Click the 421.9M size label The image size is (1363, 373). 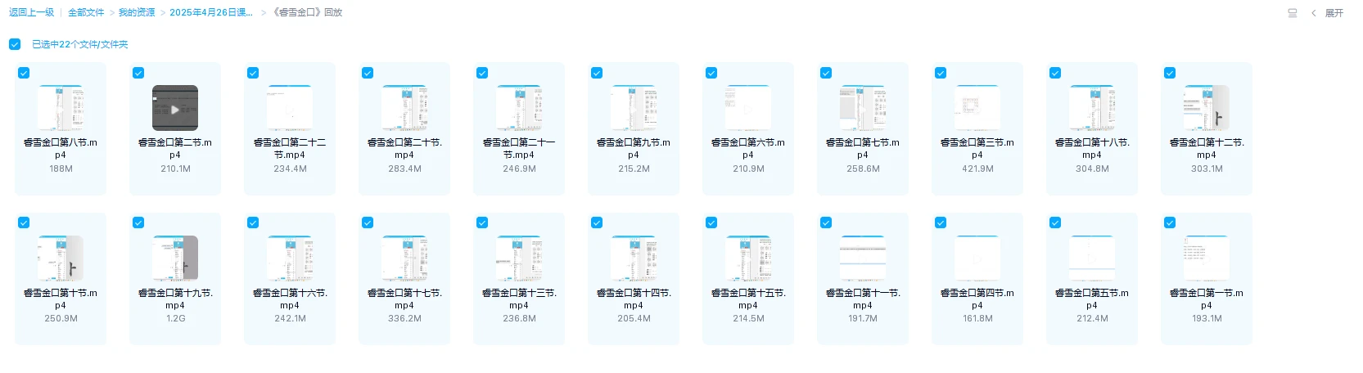coord(977,169)
